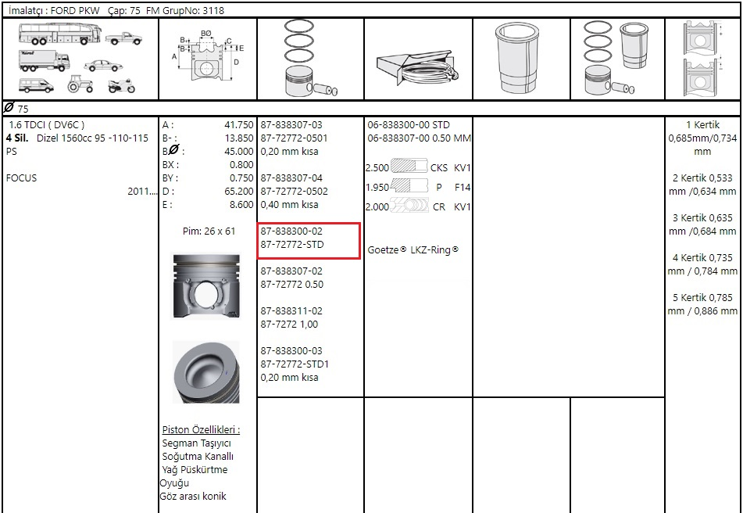Click the P F14 ring profile symbol

tap(409, 188)
